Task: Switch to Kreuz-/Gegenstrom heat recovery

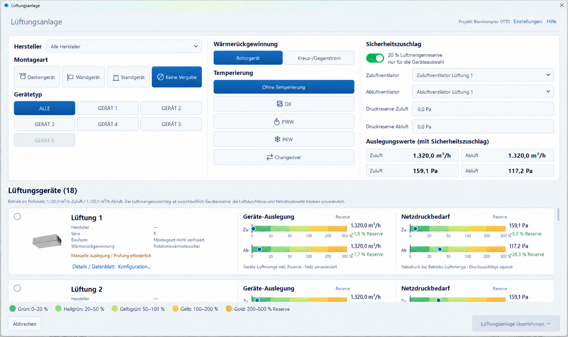Action: 319,58
